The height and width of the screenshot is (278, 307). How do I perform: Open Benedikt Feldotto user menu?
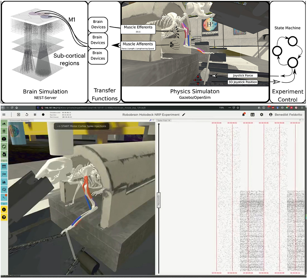[286, 114]
